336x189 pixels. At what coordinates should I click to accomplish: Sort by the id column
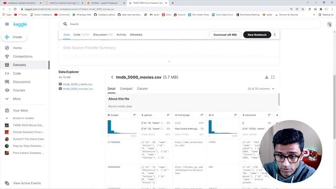tap(236, 115)
